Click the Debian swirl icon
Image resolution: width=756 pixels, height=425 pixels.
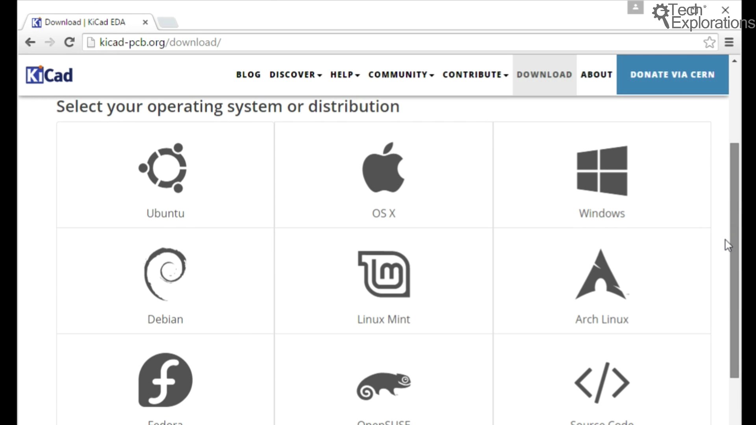pyautogui.click(x=165, y=274)
